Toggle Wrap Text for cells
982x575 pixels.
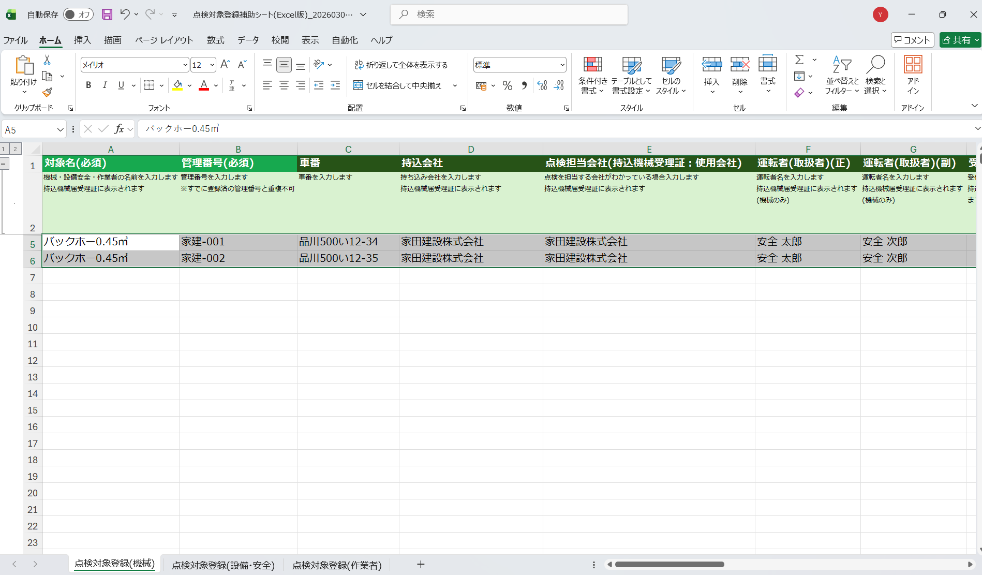[401, 65]
